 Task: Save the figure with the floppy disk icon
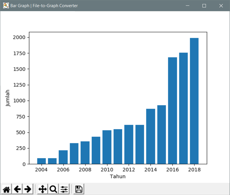79,189
